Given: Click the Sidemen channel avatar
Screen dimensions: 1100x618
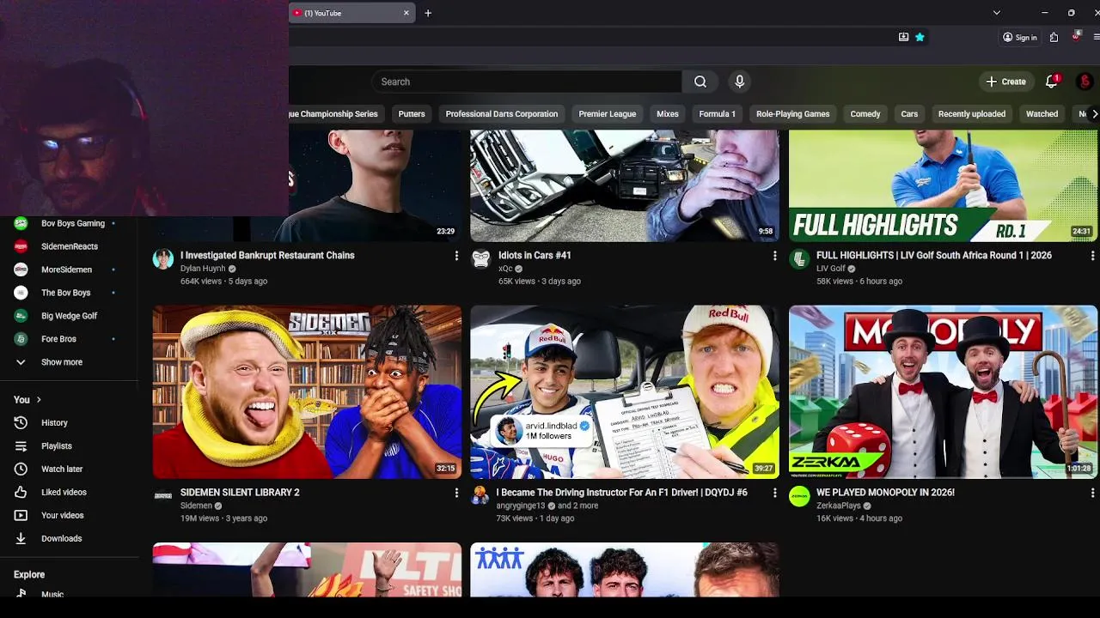Looking at the screenshot, I should 163,496.
